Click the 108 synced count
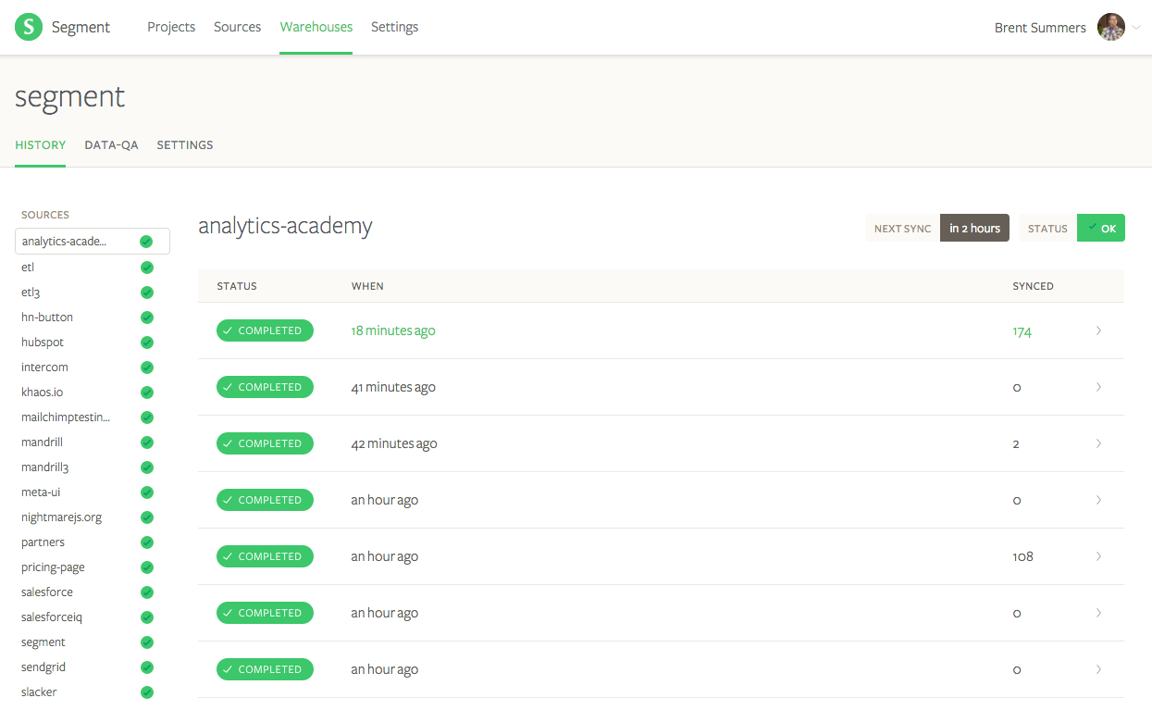The width and height of the screenshot is (1152, 710). [x=1022, y=556]
